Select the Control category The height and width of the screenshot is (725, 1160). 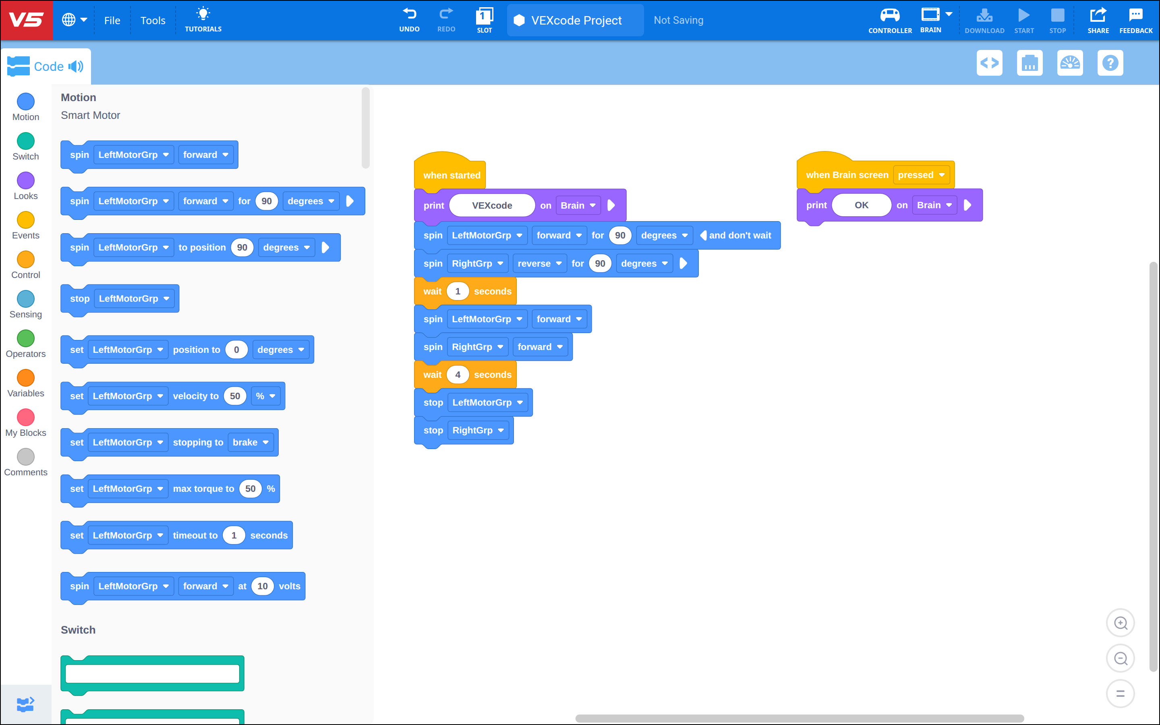click(x=25, y=265)
